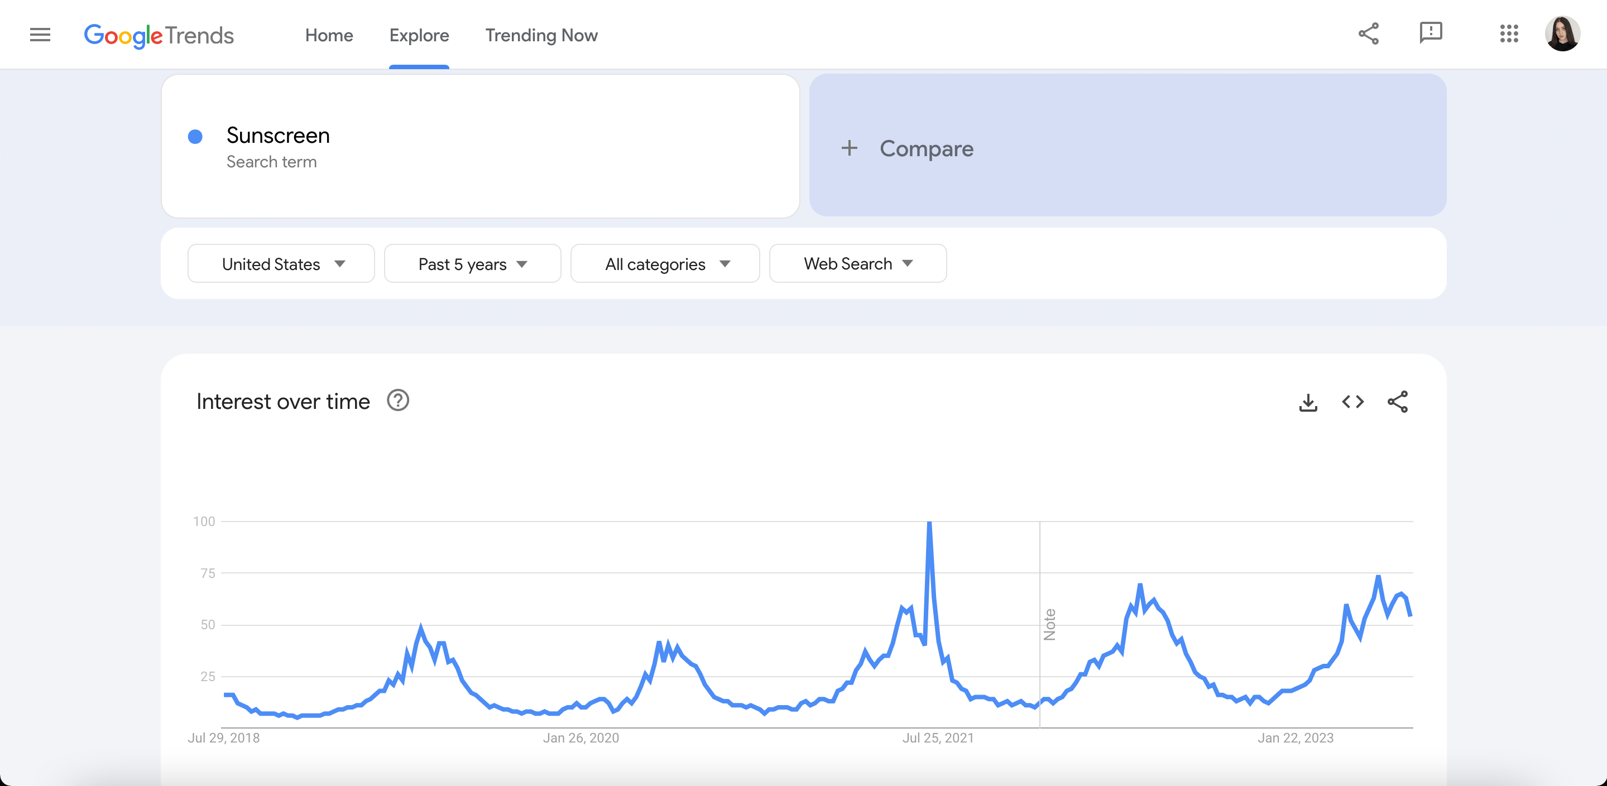Select the Home tab in navigation
This screenshot has width=1607, height=786.
[x=330, y=34]
